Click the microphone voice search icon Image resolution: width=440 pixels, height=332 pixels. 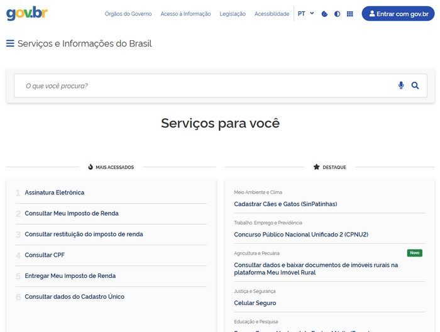coord(401,86)
